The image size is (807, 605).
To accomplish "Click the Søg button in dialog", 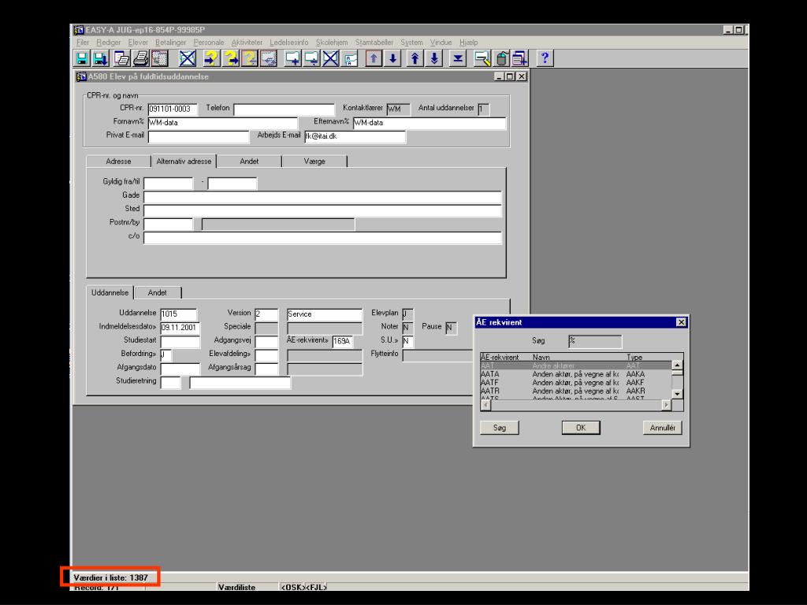I will (499, 428).
